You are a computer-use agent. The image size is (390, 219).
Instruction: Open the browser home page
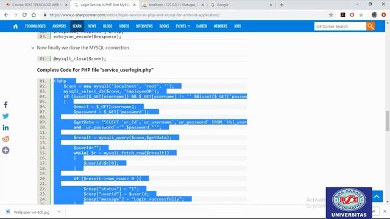tap(34, 15)
